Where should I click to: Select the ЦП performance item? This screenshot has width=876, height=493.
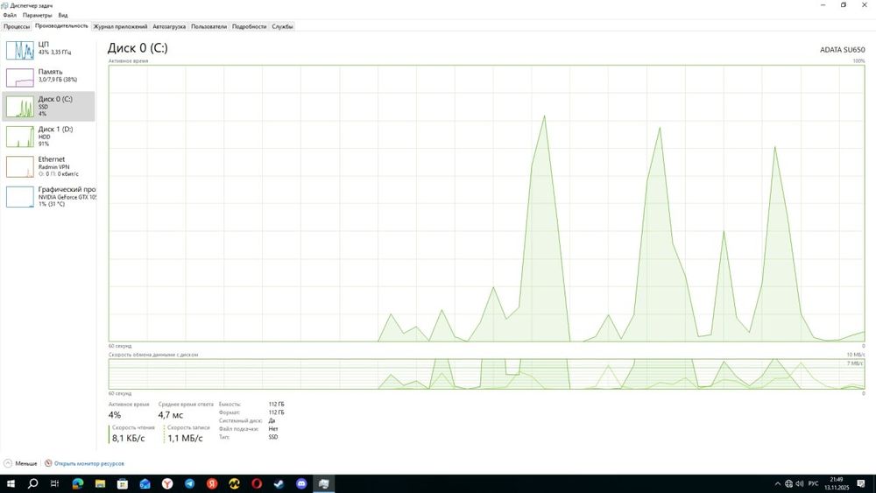tap(48, 48)
